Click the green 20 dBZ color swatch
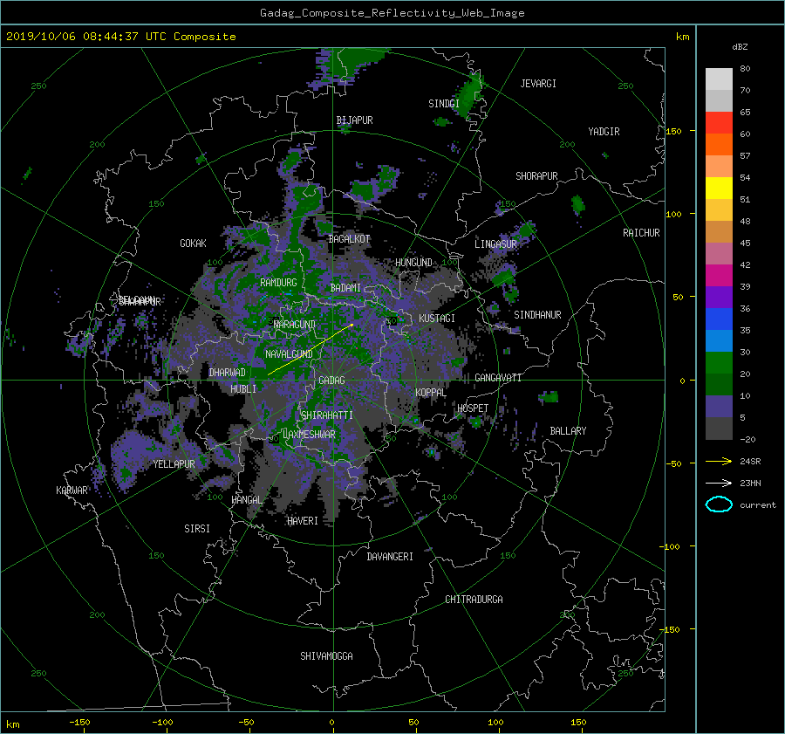The height and width of the screenshot is (734, 785). click(719, 362)
